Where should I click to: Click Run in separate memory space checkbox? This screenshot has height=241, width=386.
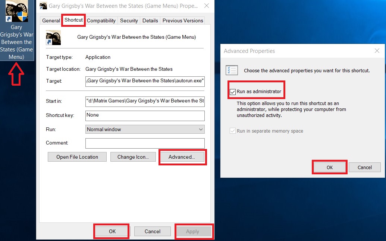(x=233, y=131)
